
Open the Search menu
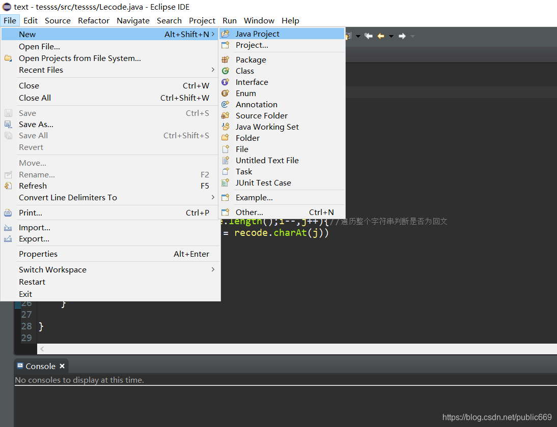point(170,20)
